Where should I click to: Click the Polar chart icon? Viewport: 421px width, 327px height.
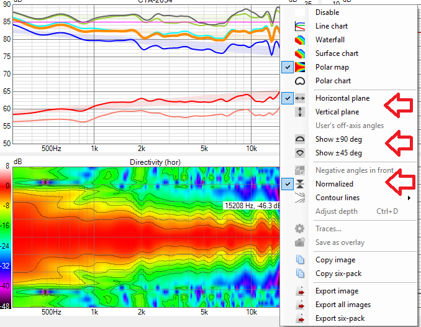pyautogui.click(x=300, y=81)
